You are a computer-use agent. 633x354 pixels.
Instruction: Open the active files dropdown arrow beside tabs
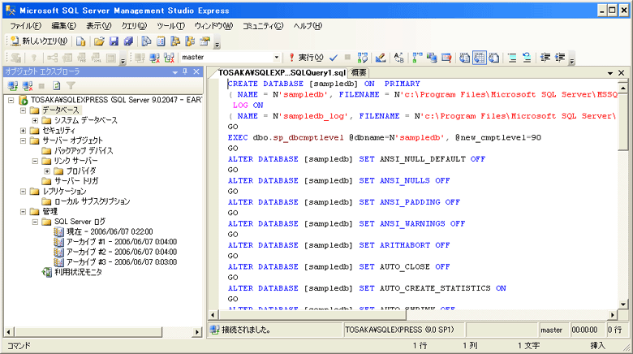tap(610, 73)
